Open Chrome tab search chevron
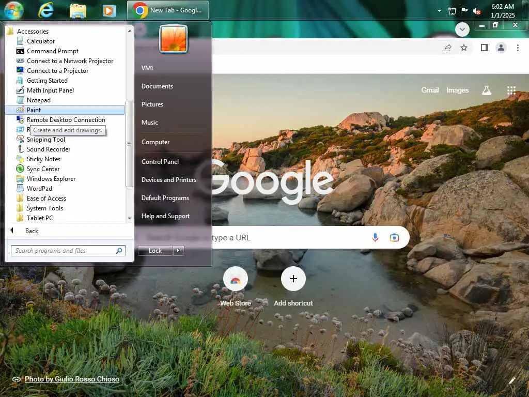Screen dimensions: 529x397 (x=462, y=29)
